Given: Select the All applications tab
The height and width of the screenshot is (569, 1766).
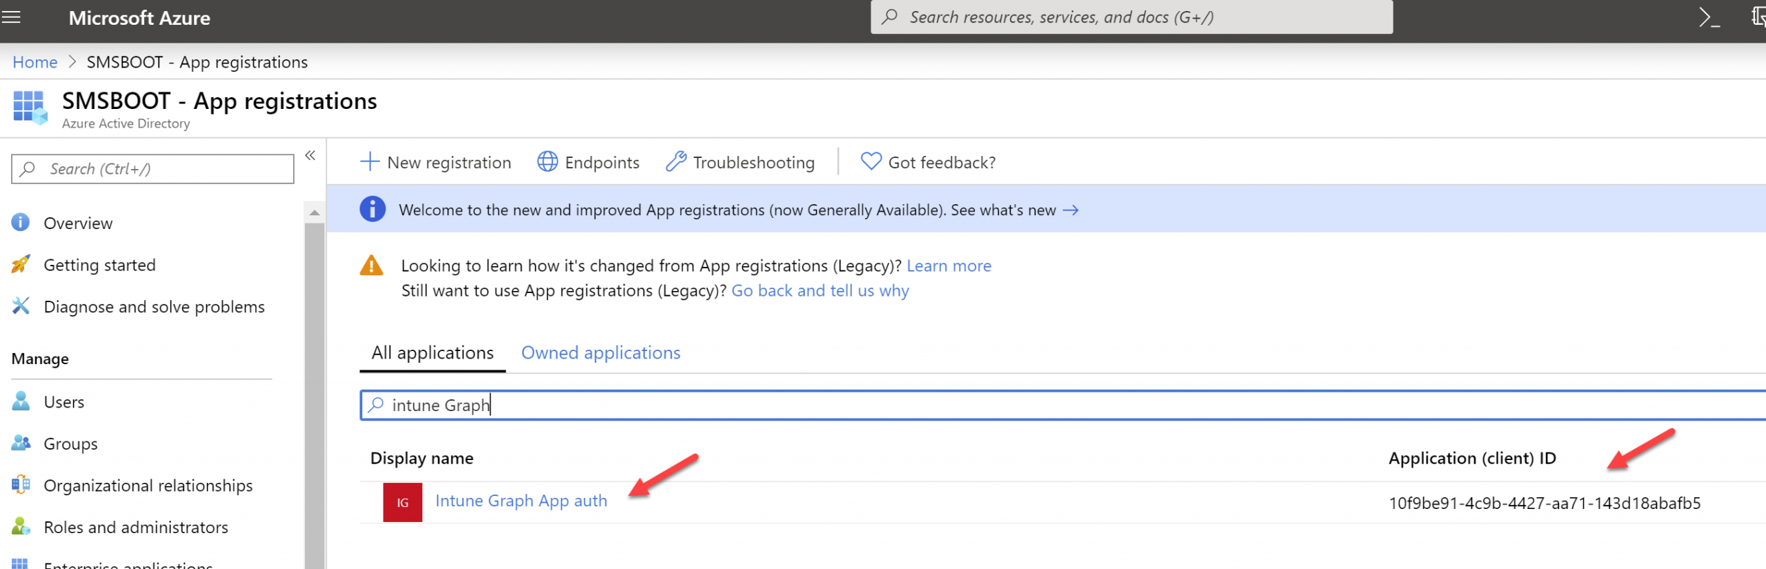Looking at the screenshot, I should tap(433, 352).
